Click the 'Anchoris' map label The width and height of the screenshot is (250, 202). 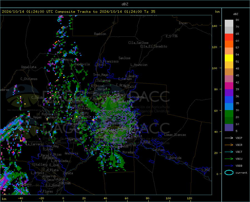pos(71,153)
